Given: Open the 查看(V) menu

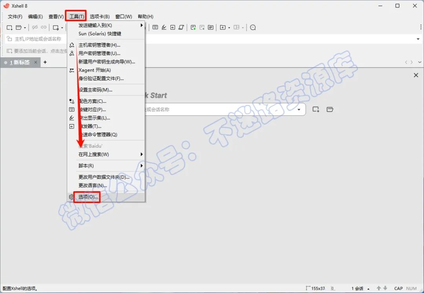Looking at the screenshot, I should [x=56, y=16].
